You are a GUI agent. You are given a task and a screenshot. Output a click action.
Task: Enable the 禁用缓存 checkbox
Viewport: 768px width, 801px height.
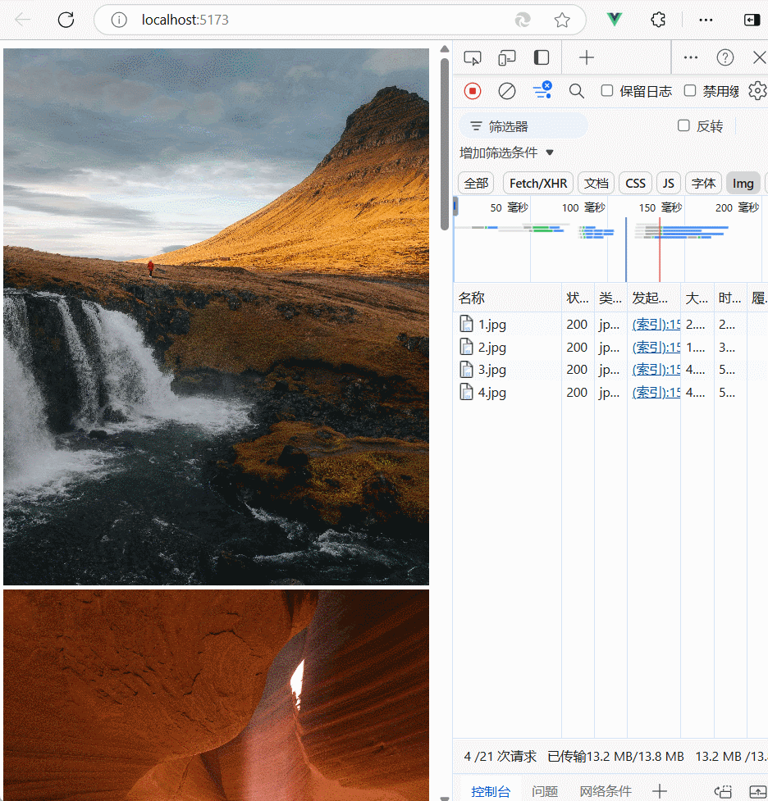pos(690,91)
